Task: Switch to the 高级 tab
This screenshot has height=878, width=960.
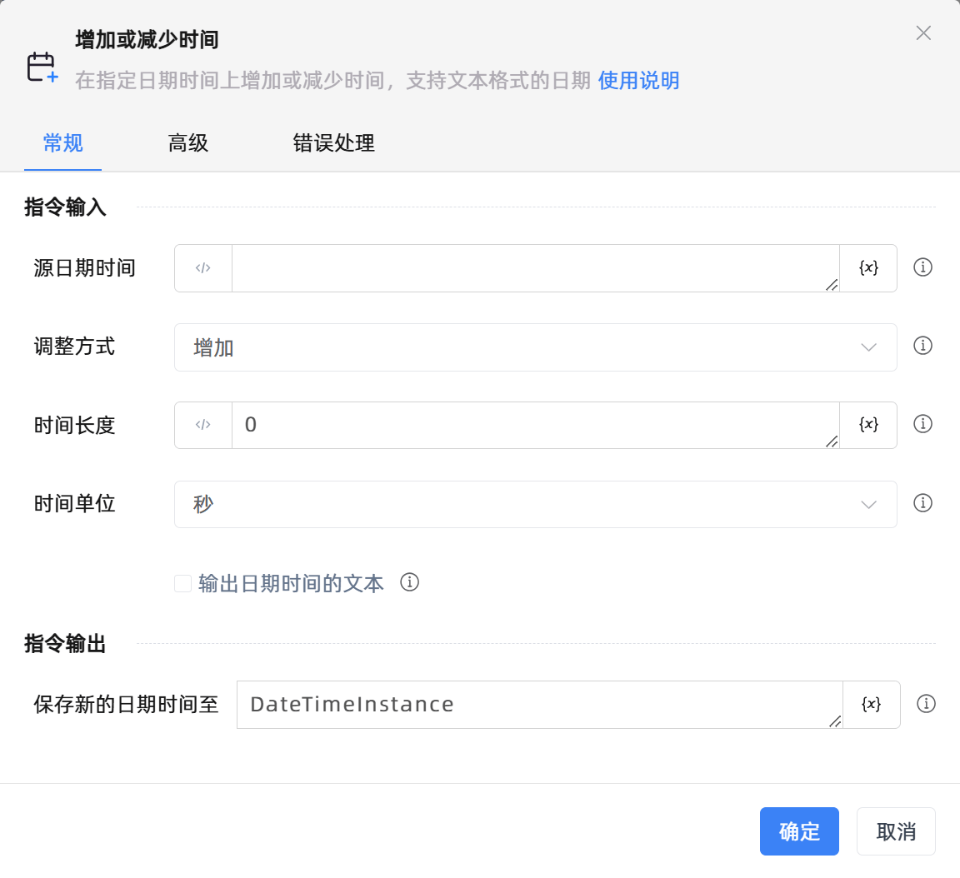Action: click(x=188, y=143)
